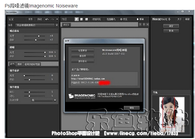Viewport: 195px width, 139px height.
Task: Redo the settings change
Action: click(x=52, y=19)
